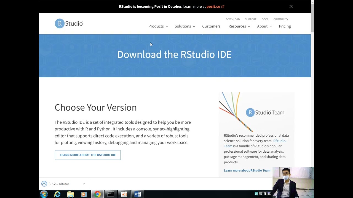
Task: Expand the Products menu
Action: click(x=158, y=26)
